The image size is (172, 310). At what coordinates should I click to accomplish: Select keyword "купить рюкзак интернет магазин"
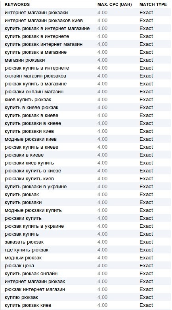[x=44, y=44]
